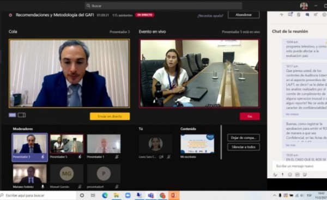Click the Enviar en directo button
Screen dimensions: 327x200
pyautogui.click(x=110, y=117)
